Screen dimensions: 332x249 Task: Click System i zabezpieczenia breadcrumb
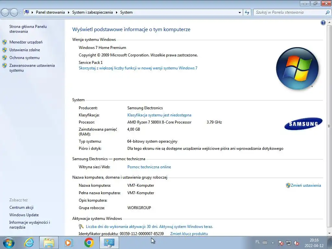92,13
